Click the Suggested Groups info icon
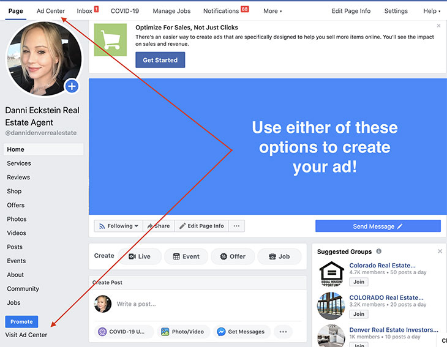The image size is (447, 347). tap(378, 252)
